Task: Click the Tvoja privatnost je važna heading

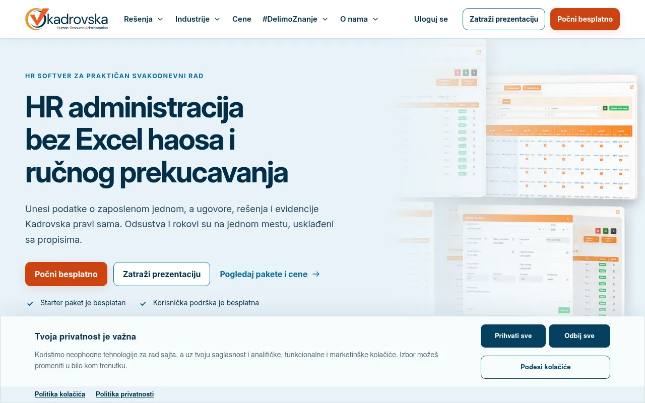Action: tap(85, 337)
